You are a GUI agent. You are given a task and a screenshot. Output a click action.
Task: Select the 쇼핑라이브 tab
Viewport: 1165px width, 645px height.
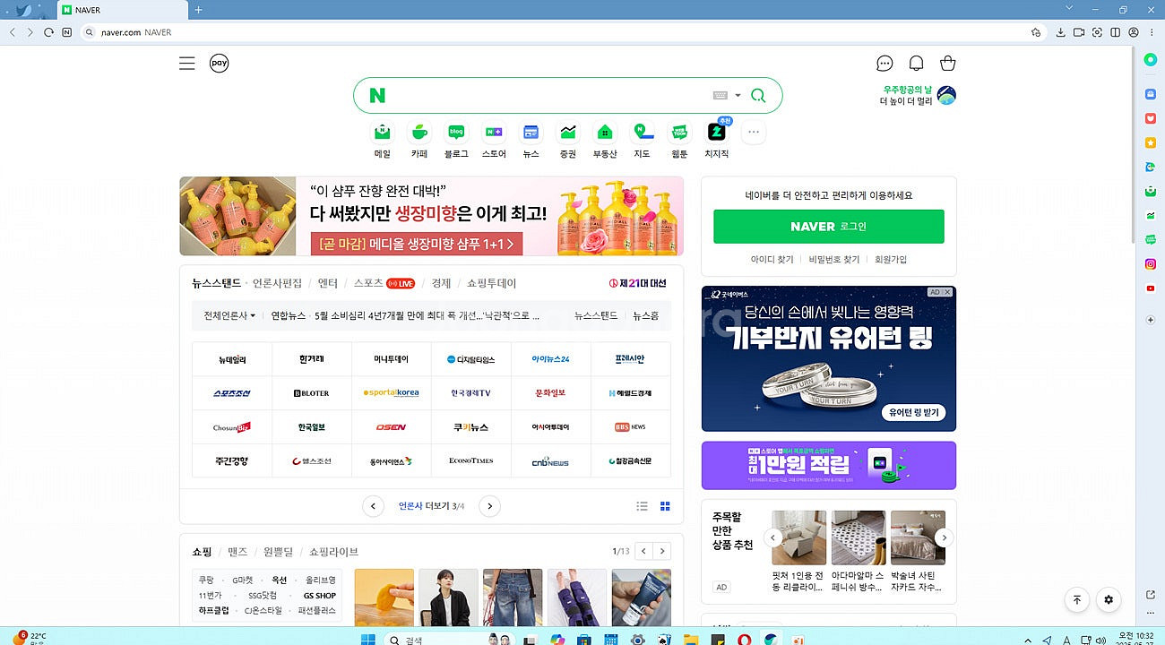click(333, 552)
